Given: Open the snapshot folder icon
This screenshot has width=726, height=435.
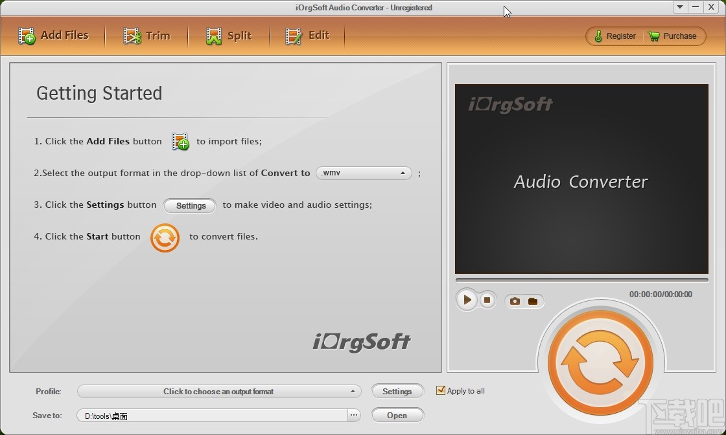Looking at the screenshot, I should click(533, 300).
